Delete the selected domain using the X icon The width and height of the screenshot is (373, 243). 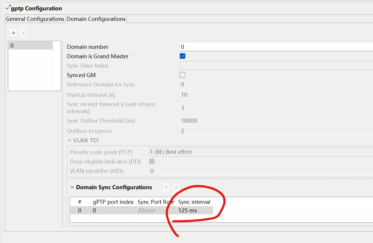tap(23, 33)
